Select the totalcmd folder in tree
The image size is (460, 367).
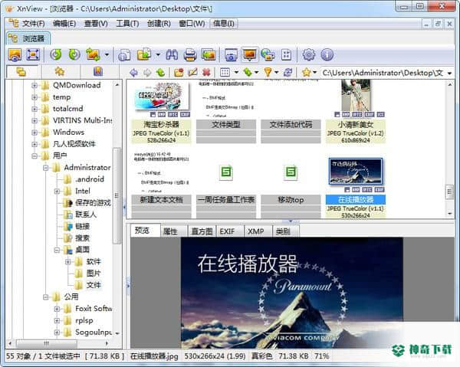[67, 109]
